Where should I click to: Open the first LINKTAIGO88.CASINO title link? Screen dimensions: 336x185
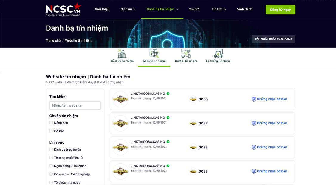148,94
